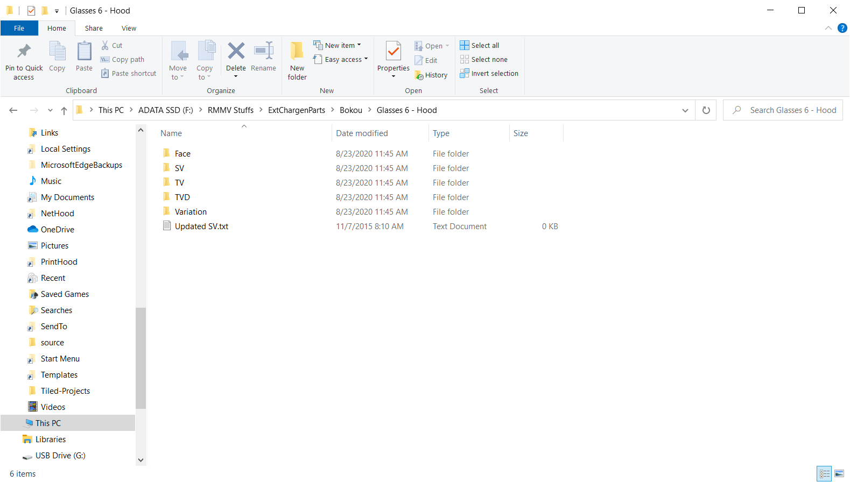Open Explorer help

[x=842, y=28]
